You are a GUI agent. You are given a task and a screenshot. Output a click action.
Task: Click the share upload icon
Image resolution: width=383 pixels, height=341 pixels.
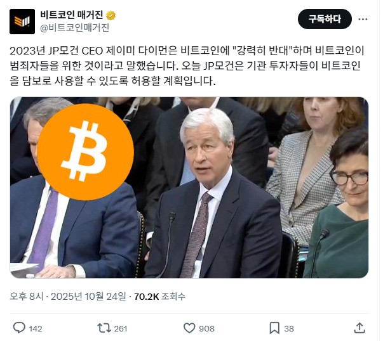click(359, 328)
